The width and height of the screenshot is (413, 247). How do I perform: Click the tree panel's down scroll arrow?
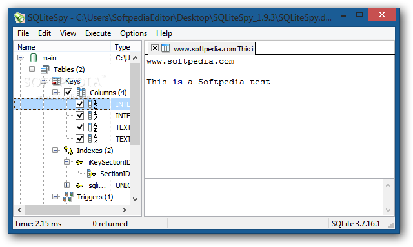pos(136,199)
